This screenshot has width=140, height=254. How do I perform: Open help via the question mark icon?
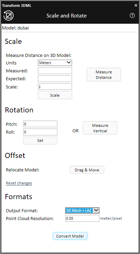coord(132,15)
